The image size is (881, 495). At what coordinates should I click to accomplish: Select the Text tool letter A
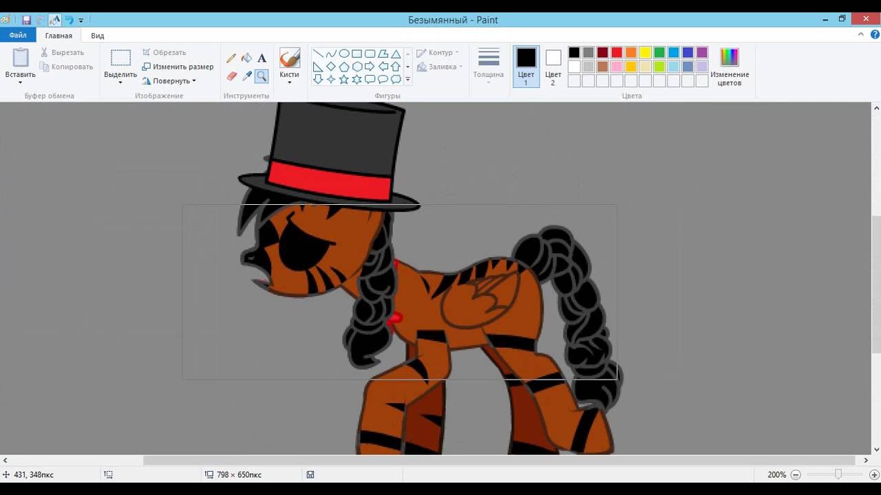[262, 58]
